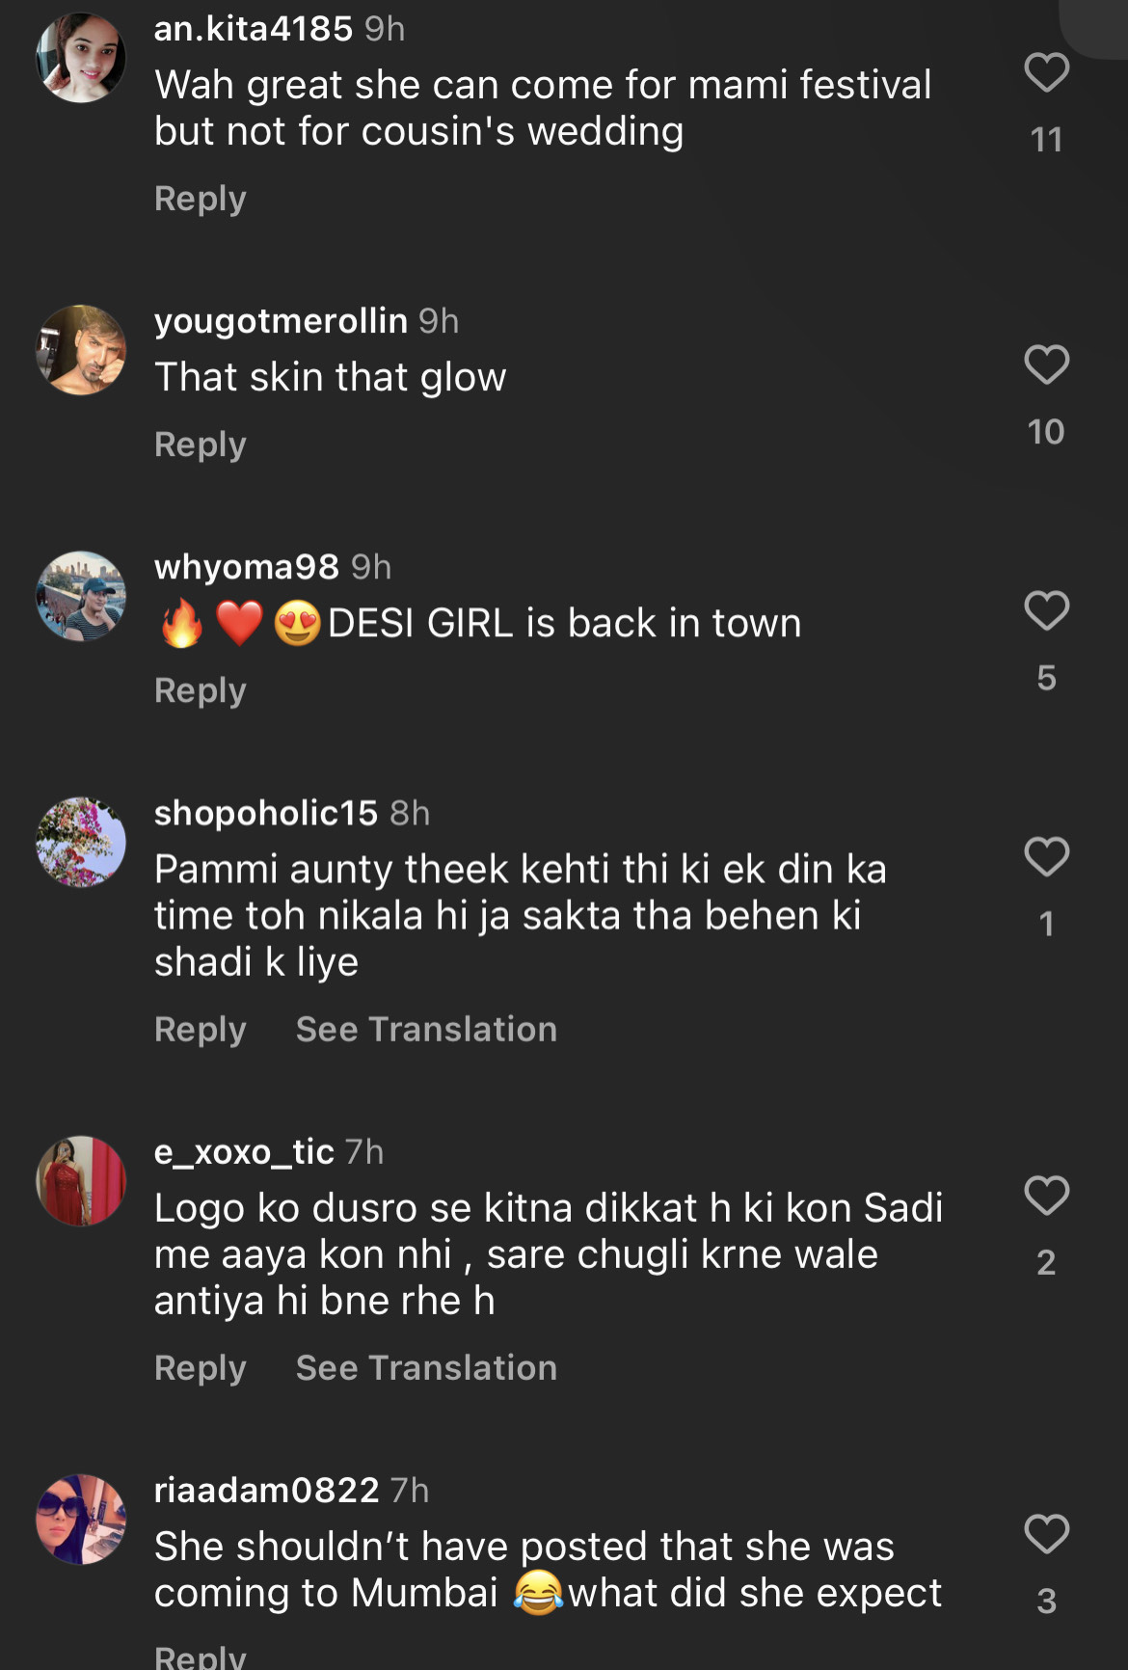Reply to whyoma98's comment

(x=201, y=690)
